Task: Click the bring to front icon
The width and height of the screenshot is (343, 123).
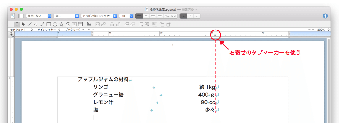Action: click(x=127, y=24)
